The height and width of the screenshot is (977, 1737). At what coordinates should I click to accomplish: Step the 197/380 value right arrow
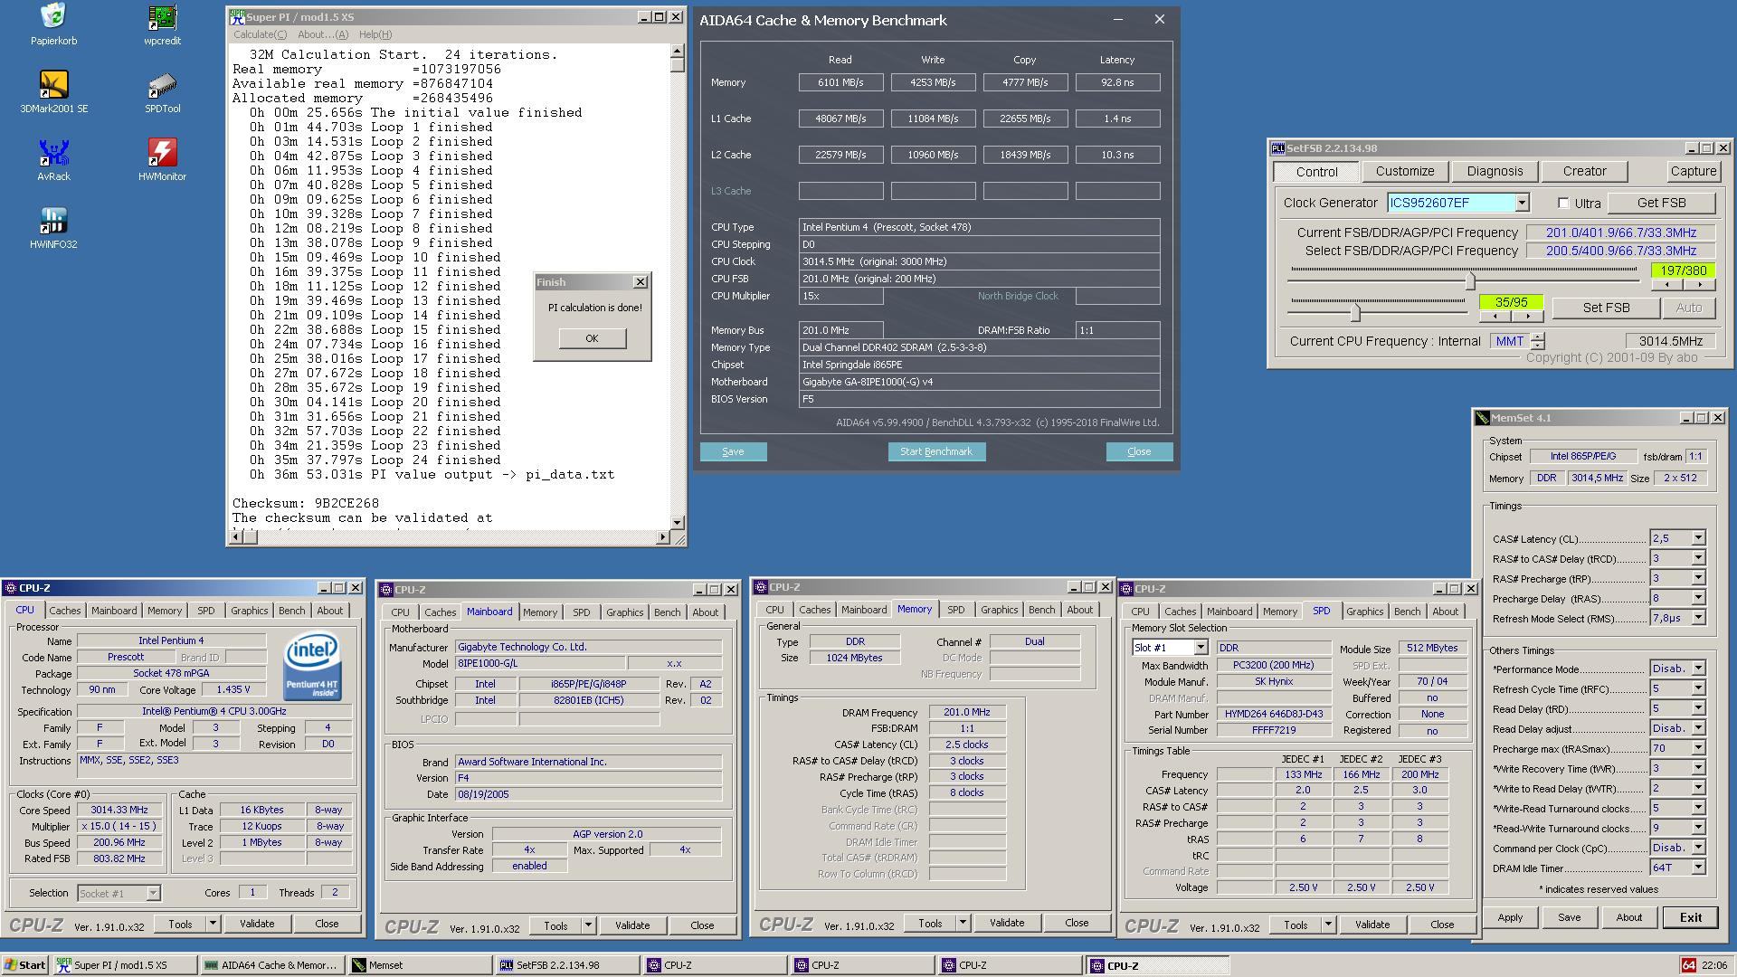pos(1698,285)
